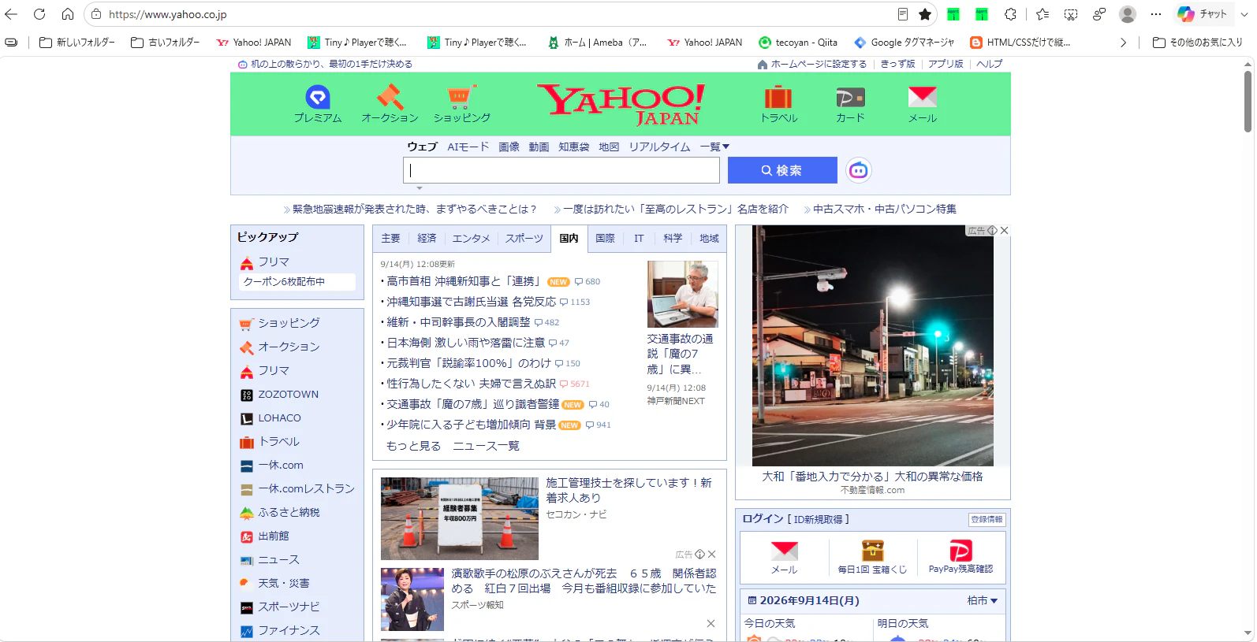Select the 国際 news tab
The image size is (1257, 642).
tap(605, 238)
